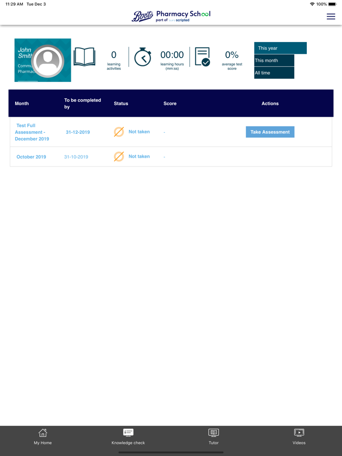Image resolution: width=342 pixels, height=456 pixels.
Task: Tap the iOS home indicator bar
Action: (171, 452)
